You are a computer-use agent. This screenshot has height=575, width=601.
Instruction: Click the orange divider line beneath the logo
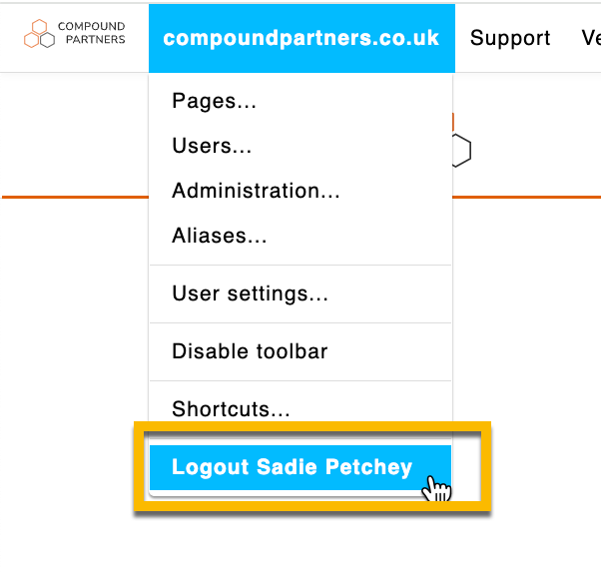point(75,197)
